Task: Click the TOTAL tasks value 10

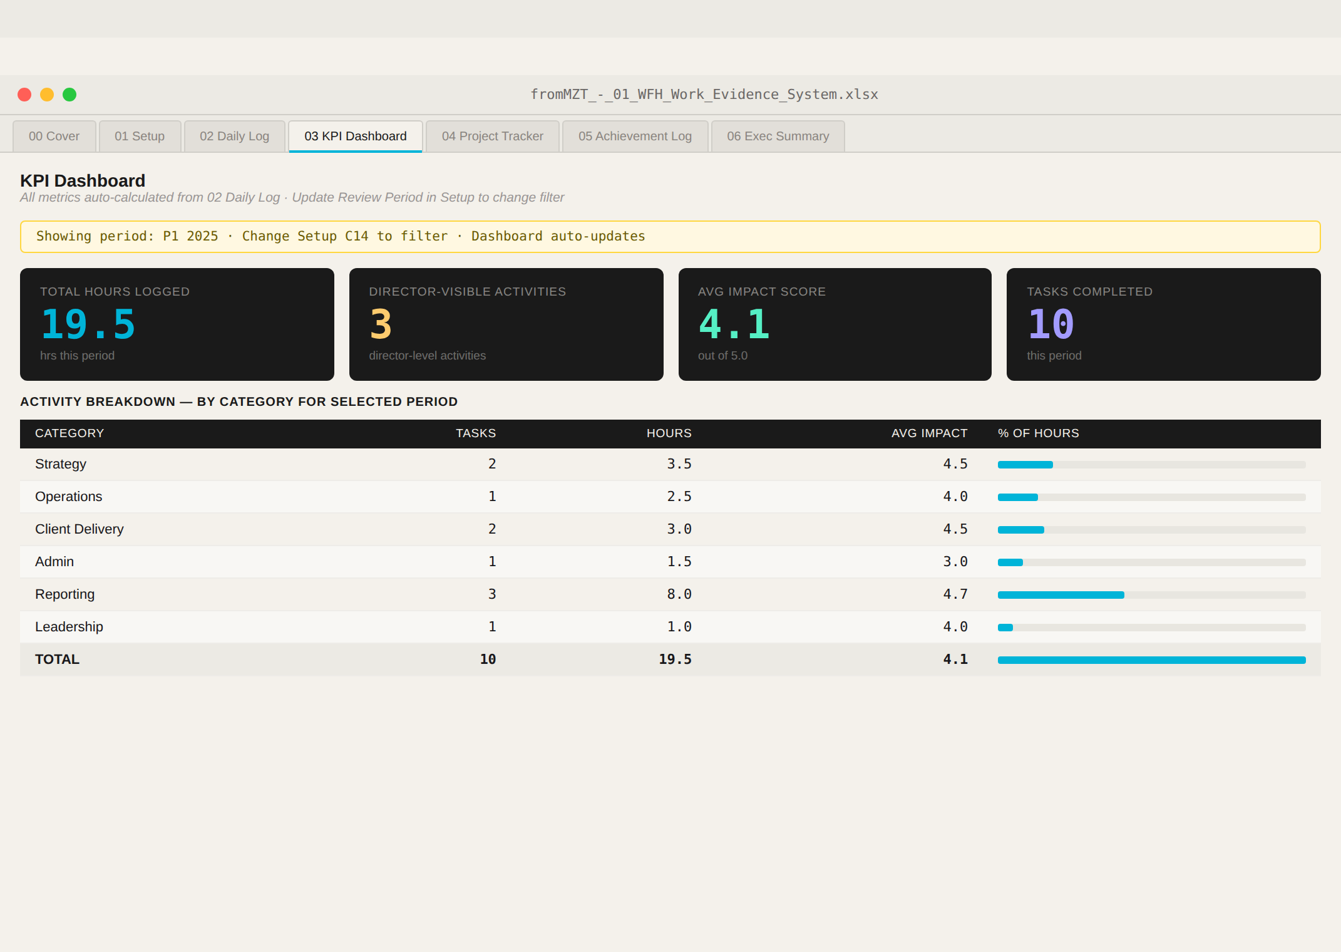Action: coord(488,660)
